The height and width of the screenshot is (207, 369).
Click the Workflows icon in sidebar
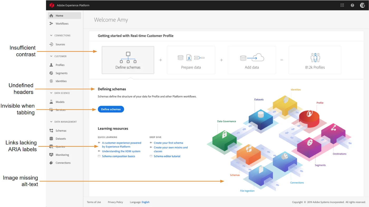pyautogui.click(x=51, y=23)
